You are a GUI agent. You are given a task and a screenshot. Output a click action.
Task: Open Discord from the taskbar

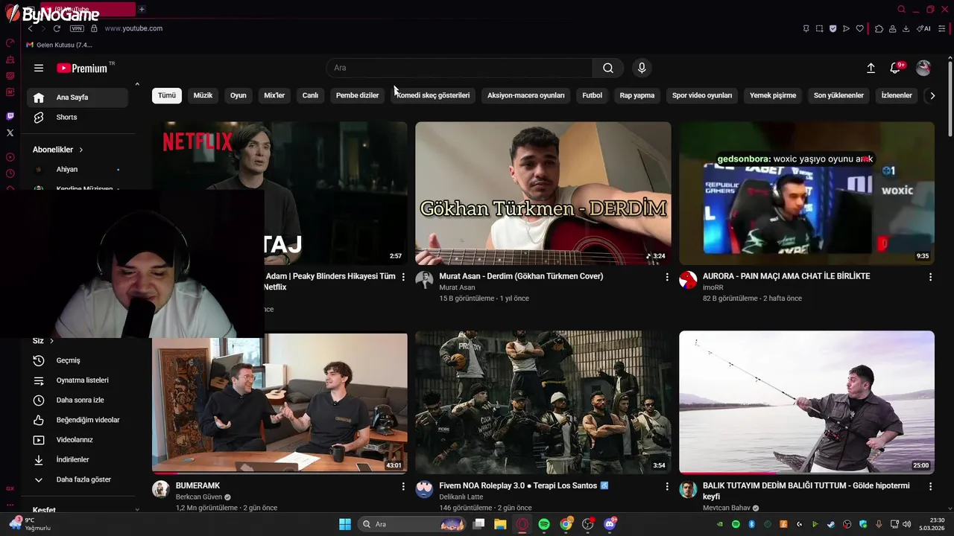pos(610,524)
